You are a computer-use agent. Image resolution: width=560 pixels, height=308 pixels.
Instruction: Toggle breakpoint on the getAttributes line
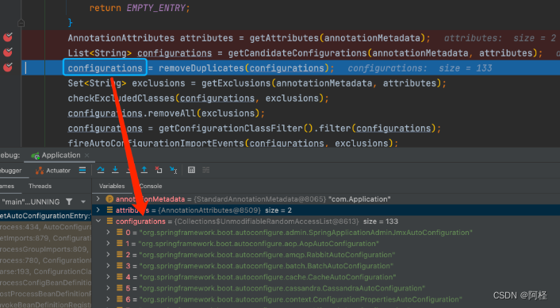[7, 37]
